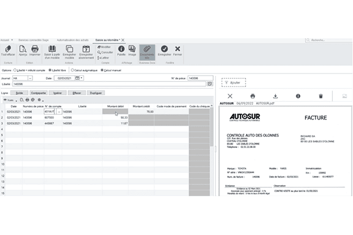
Task: Click the grid toolbar document preview icon
Action: 21,100
